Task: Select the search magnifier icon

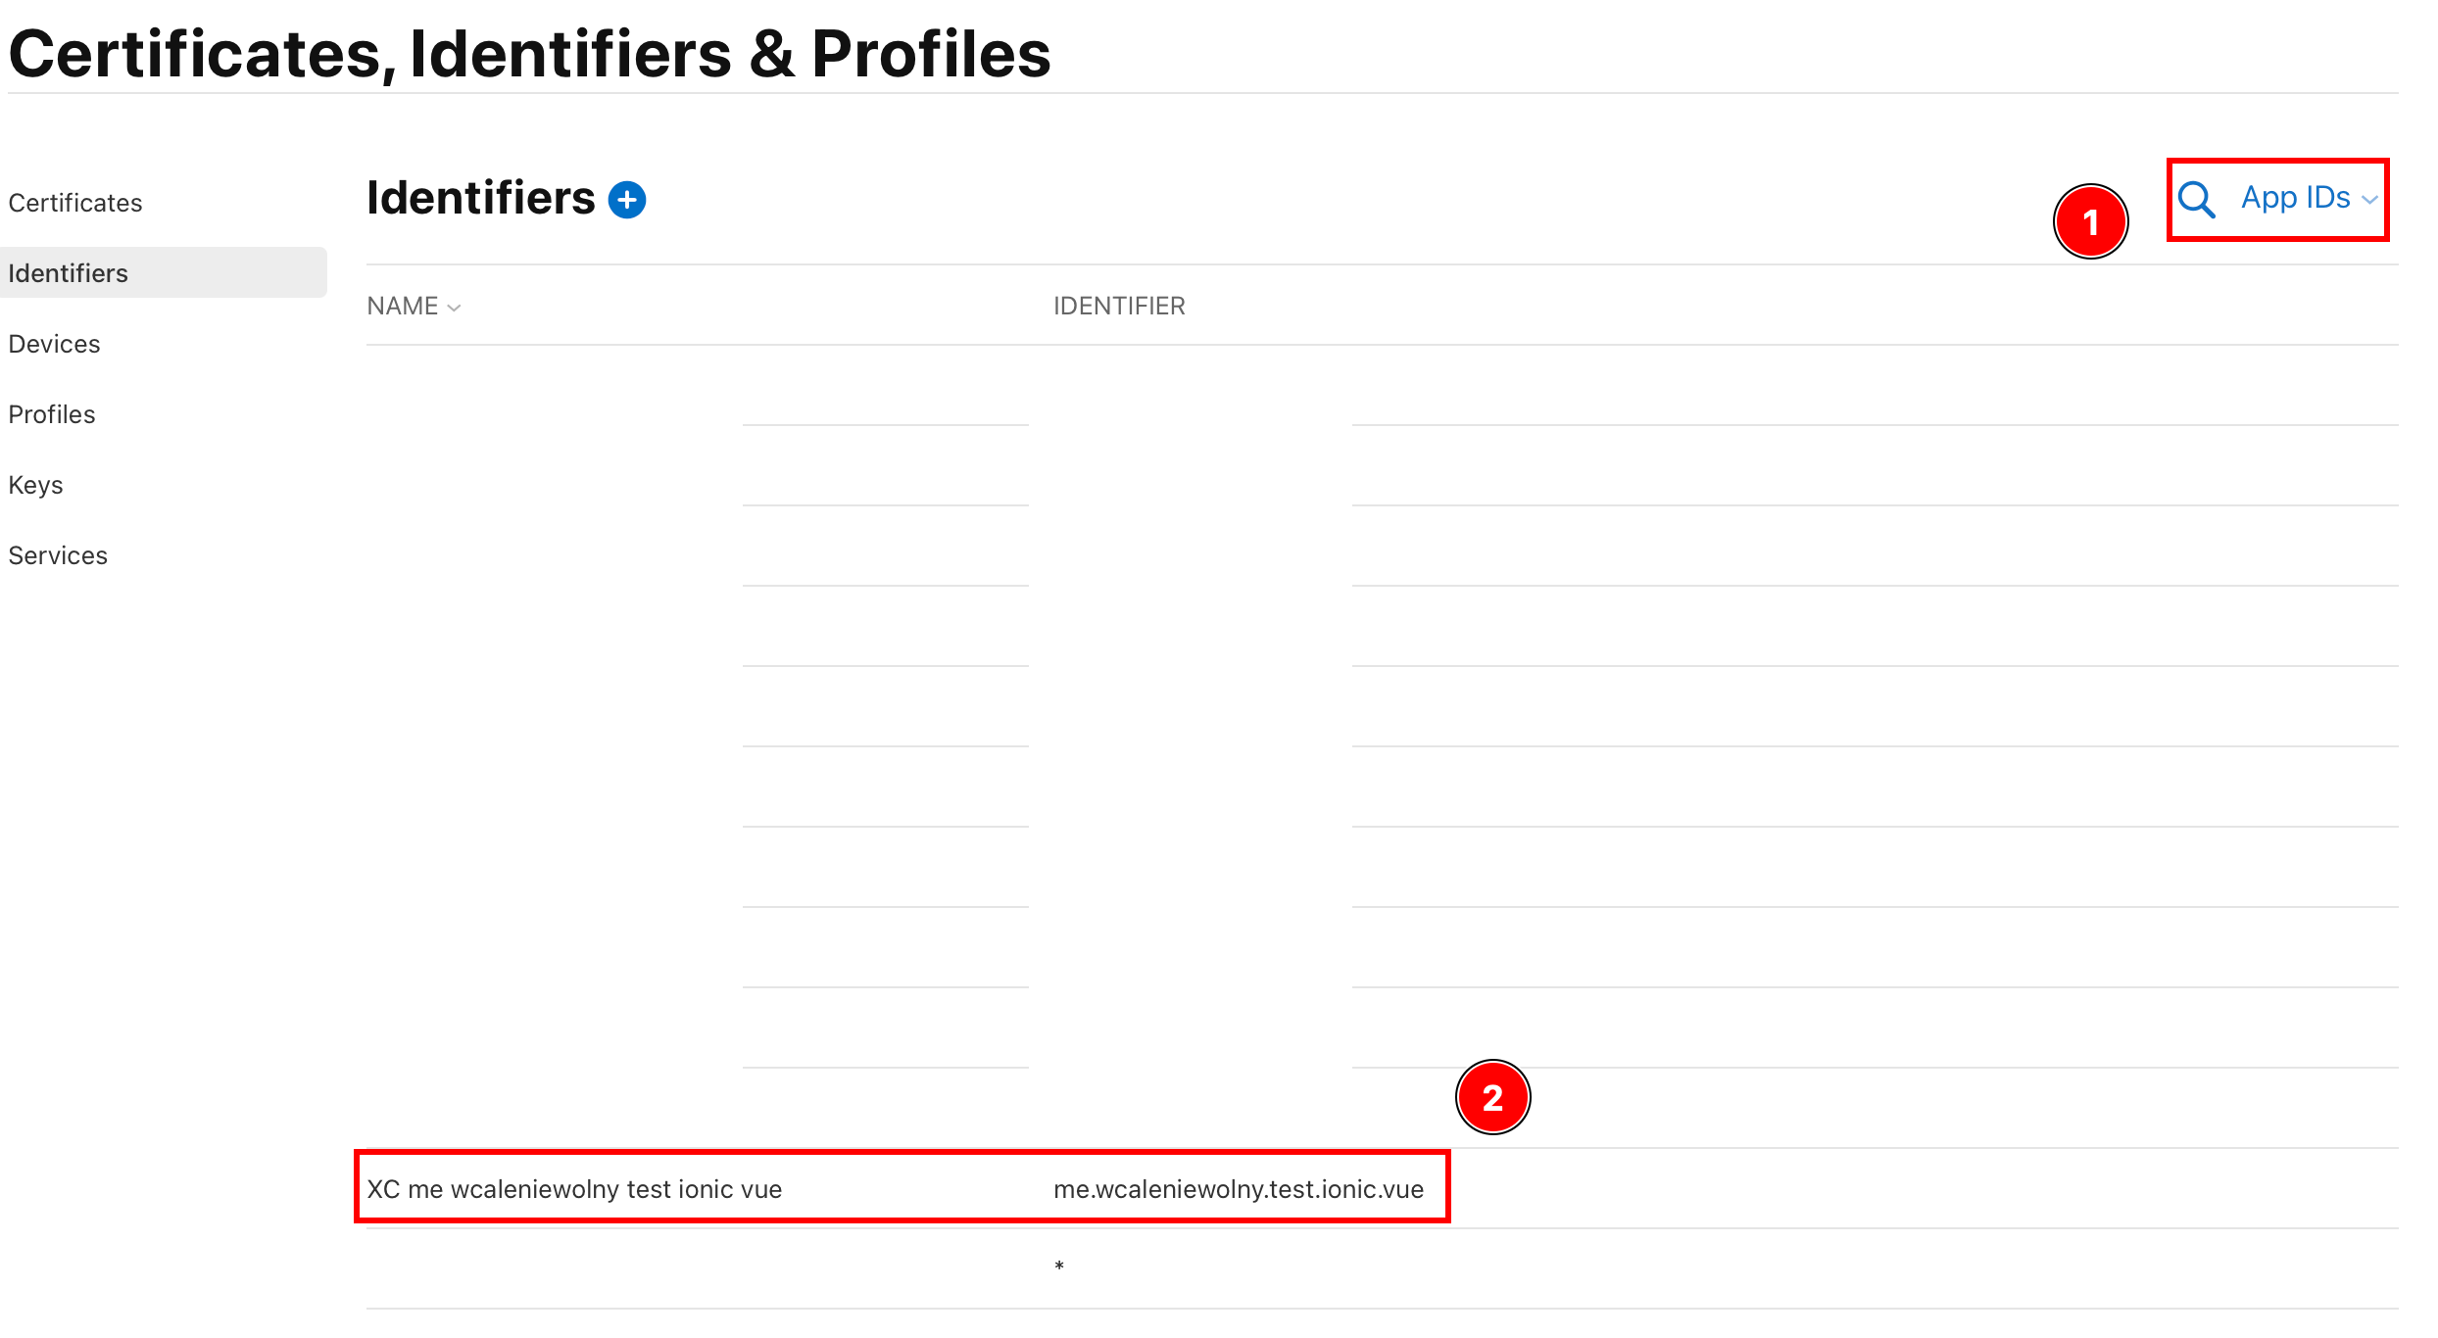Action: tap(2197, 199)
